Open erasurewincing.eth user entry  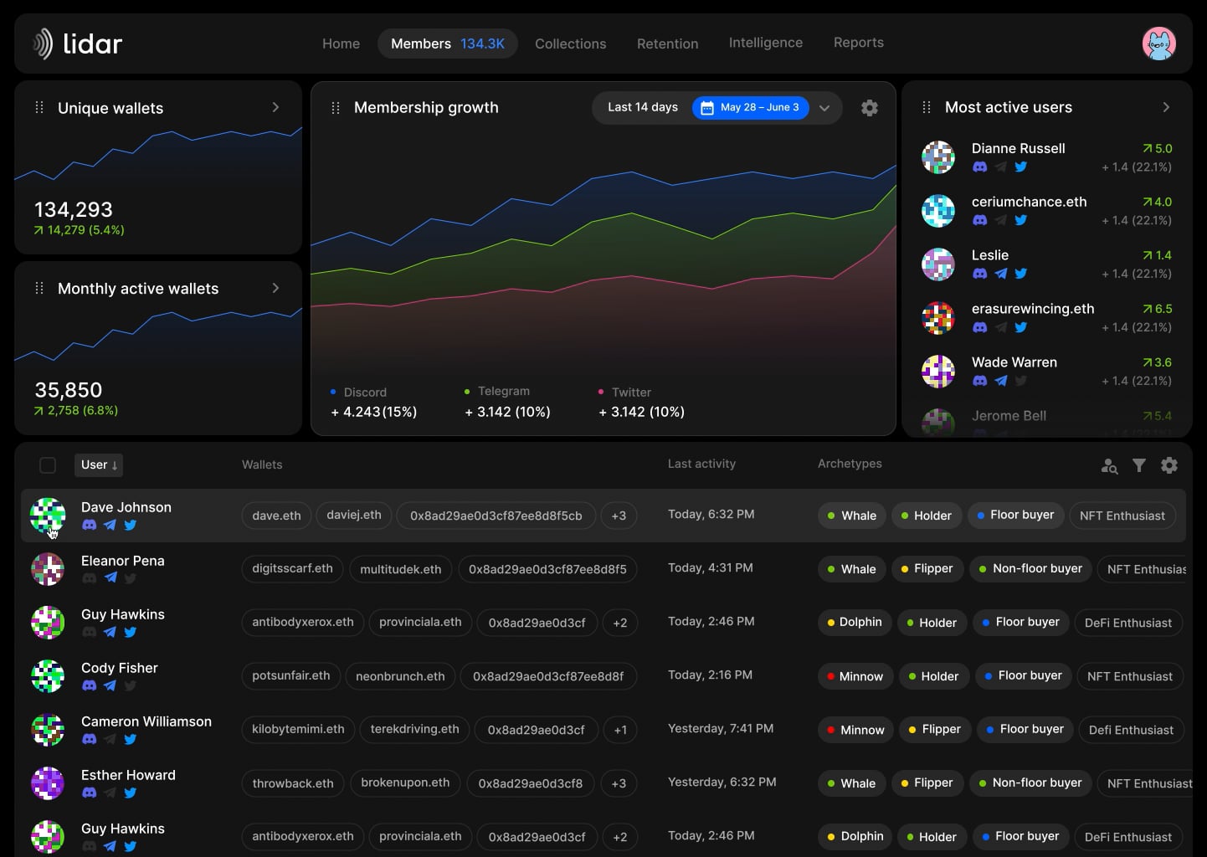(x=1046, y=318)
